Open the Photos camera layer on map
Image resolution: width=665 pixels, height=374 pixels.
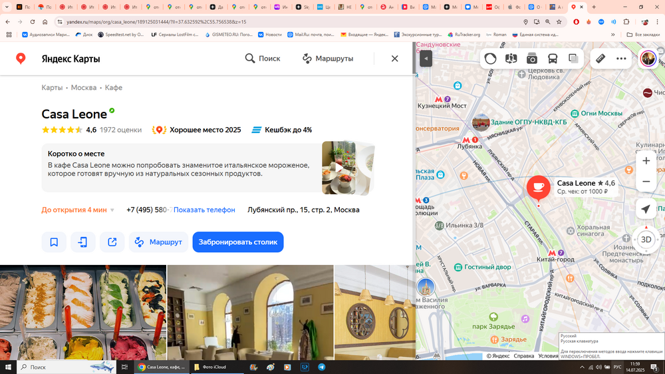click(x=532, y=59)
